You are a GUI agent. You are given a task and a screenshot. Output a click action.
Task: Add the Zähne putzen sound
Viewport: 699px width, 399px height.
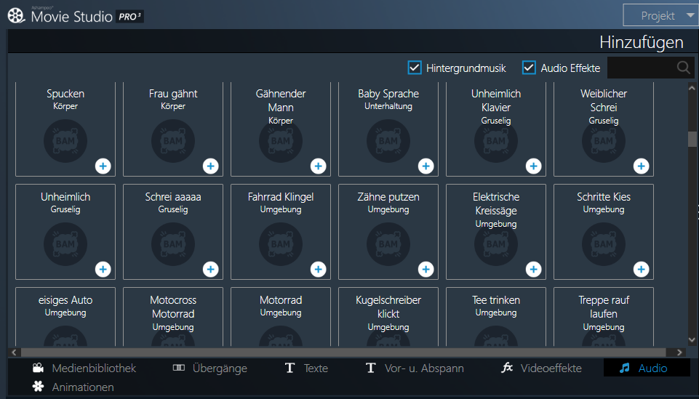(426, 270)
